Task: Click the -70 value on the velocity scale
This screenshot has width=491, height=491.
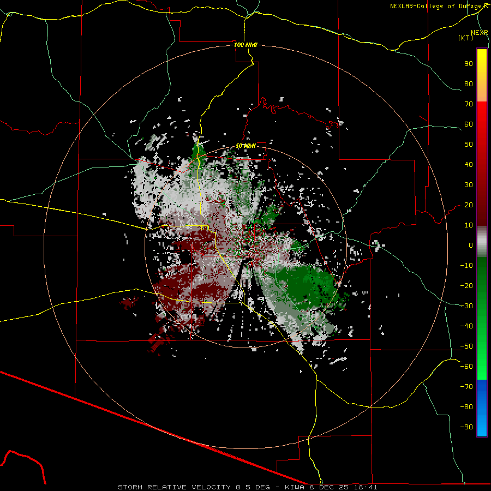Action: click(466, 387)
